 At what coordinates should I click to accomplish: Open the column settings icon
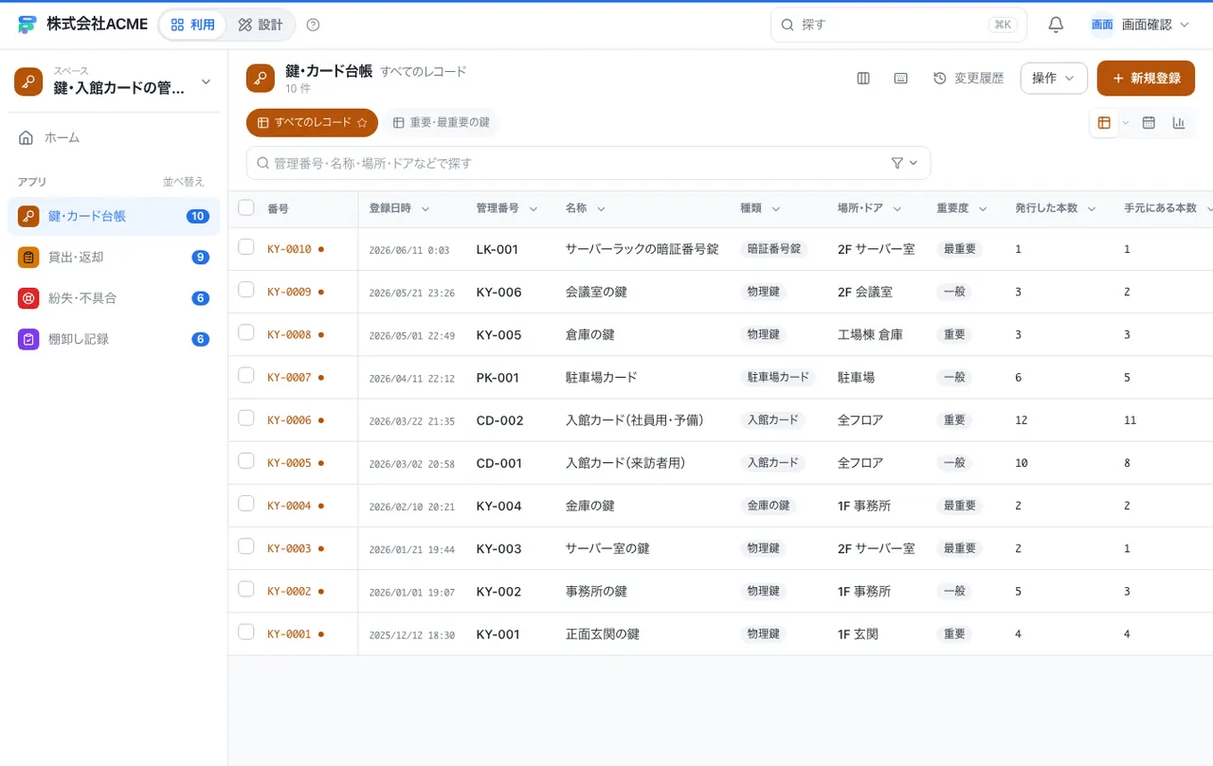pyautogui.click(x=863, y=79)
